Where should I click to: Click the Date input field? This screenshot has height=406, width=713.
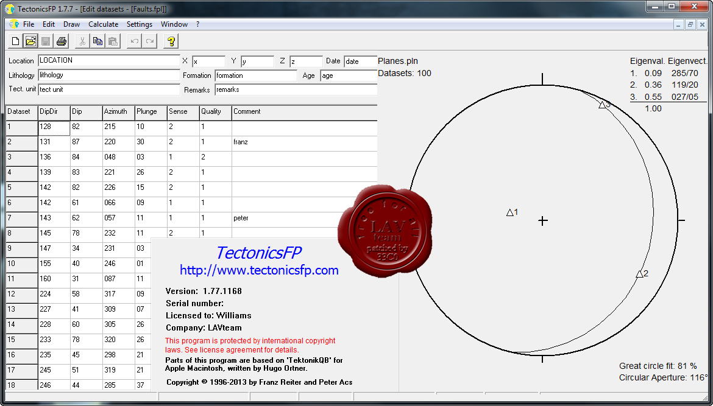[361, 61]
